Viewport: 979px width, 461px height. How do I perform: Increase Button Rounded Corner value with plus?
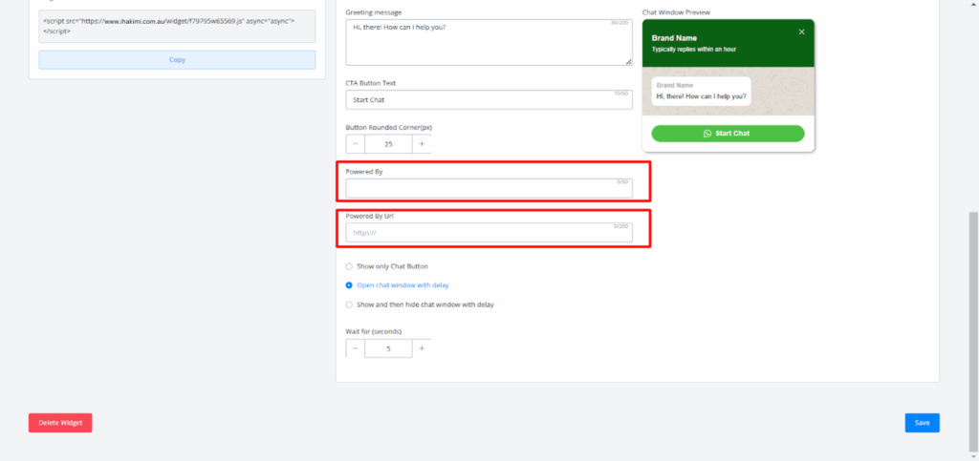422,144
